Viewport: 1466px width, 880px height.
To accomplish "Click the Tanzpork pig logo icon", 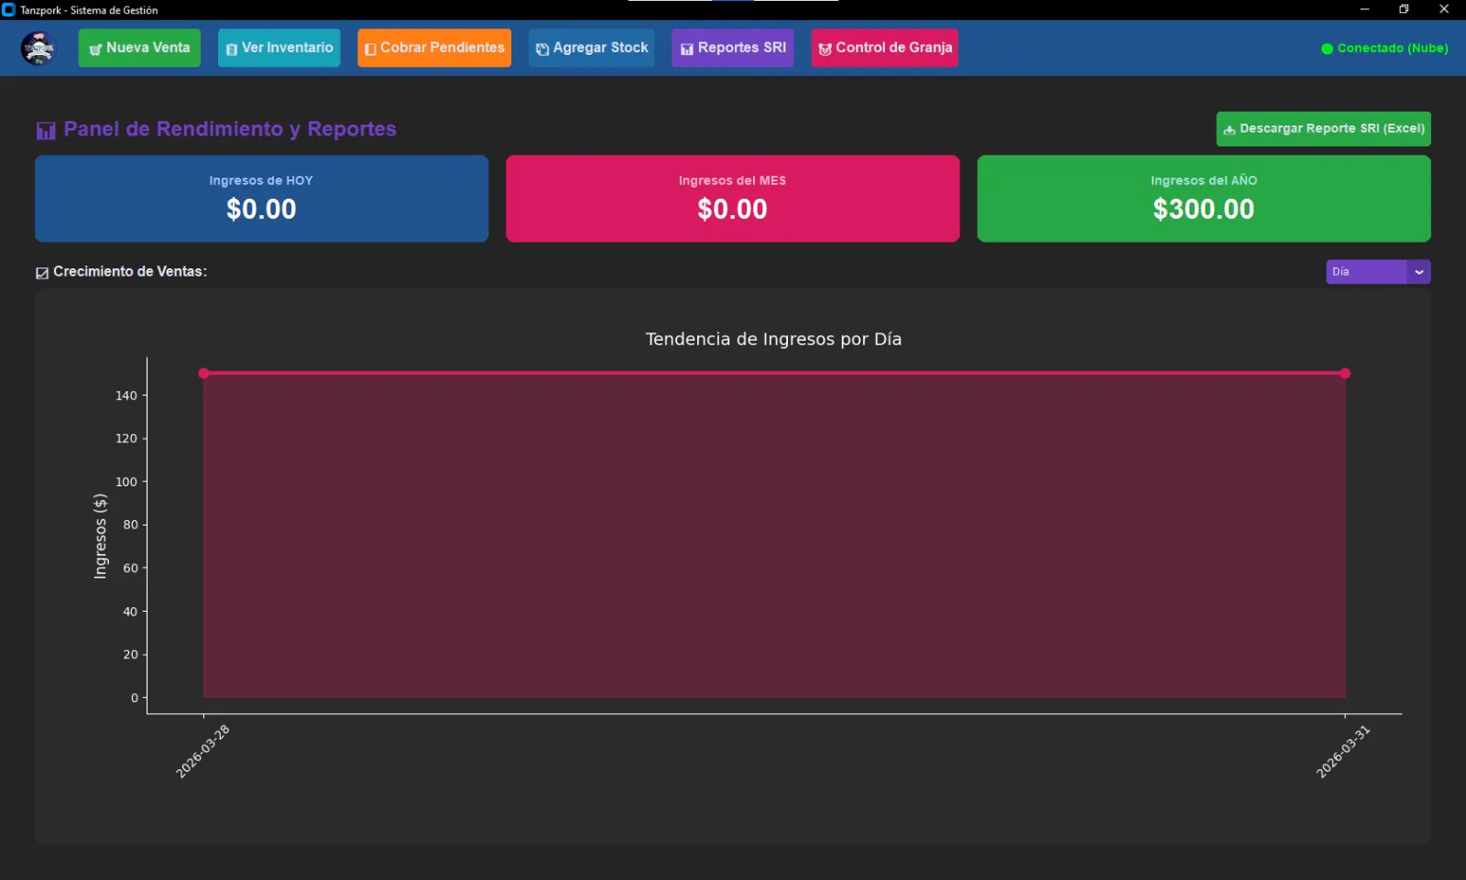I will tap(38, 48).
